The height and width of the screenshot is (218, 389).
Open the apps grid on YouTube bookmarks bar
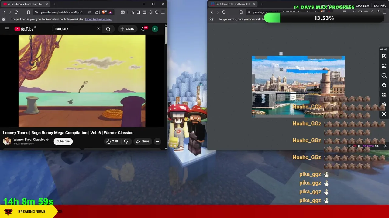(4, 19)
